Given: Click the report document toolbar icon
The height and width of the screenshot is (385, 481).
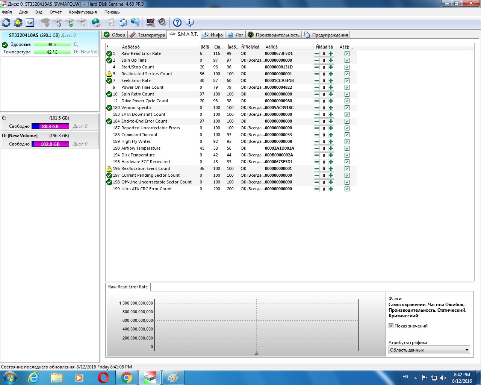Looking at the screenshot, I should (111, 23).
